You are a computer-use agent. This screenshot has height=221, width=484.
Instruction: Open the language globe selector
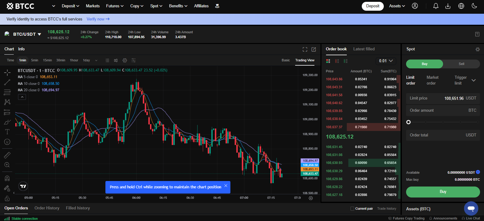tap(461, 6)
